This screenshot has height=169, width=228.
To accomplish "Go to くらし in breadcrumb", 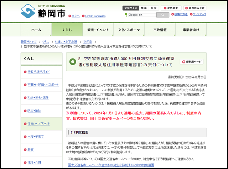I will coord(46,42).
